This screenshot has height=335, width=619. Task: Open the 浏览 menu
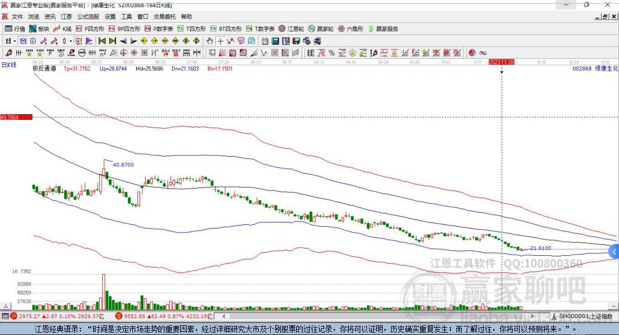coord(34,16)
